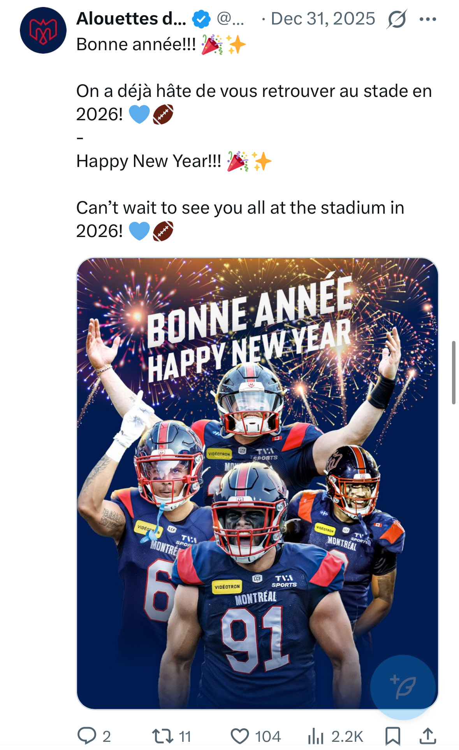
Task: Bookmark this post
Action: click(392, 736)
